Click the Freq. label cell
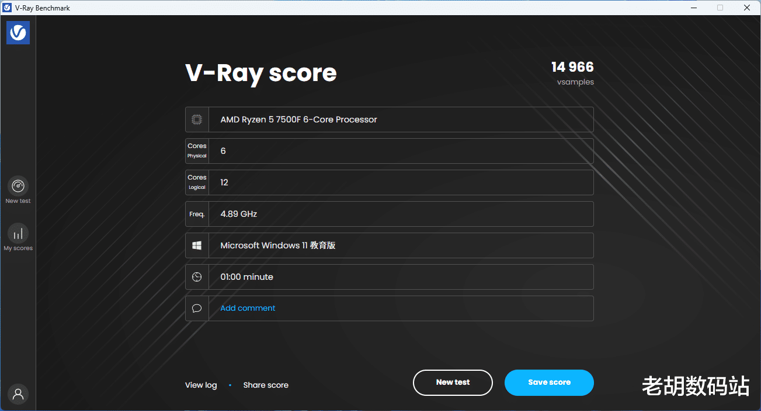 pos(197,214)
